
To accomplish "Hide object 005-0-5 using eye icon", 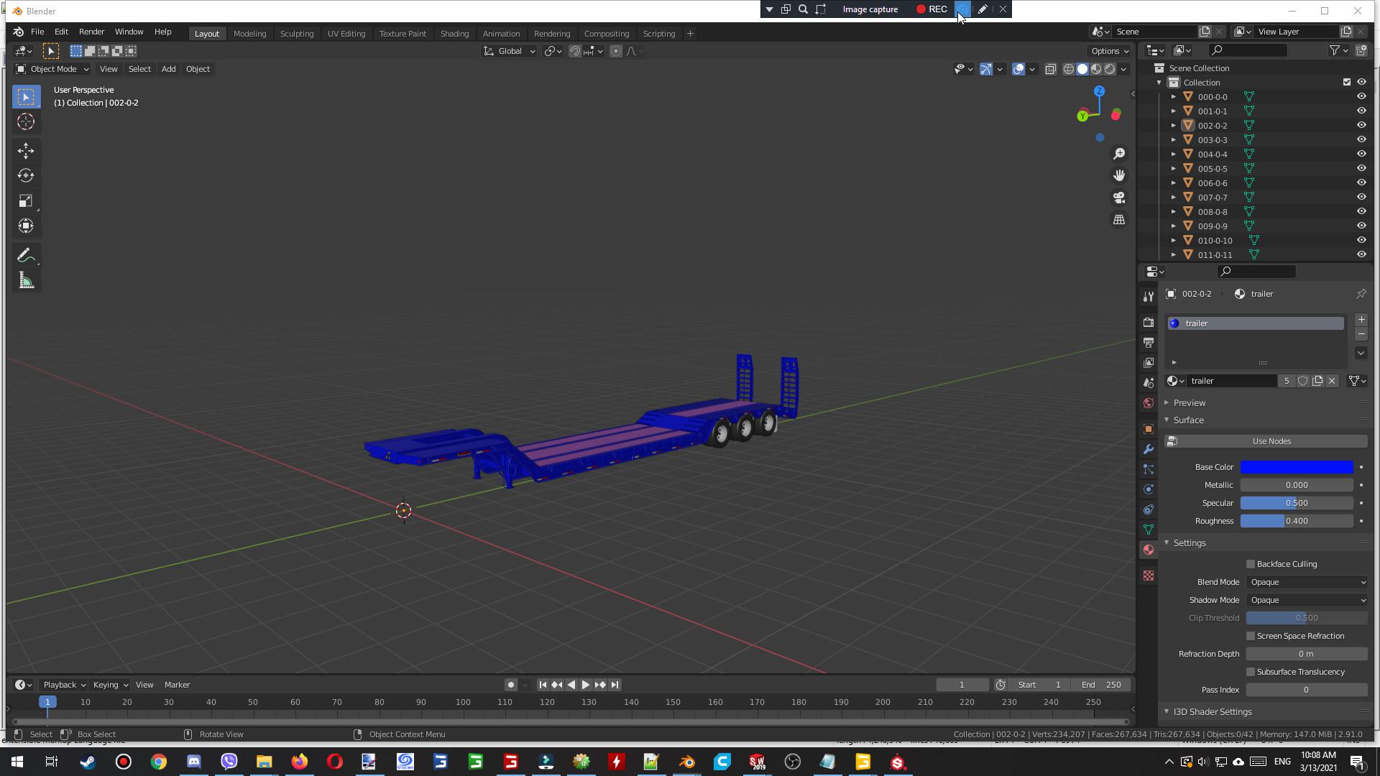I will coord(1361,168).
